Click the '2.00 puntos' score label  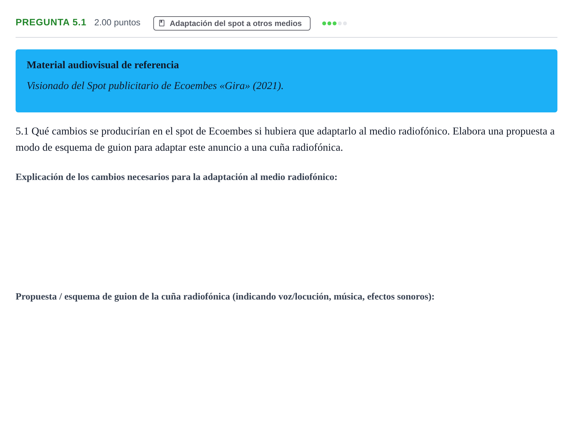click(117, 22)
